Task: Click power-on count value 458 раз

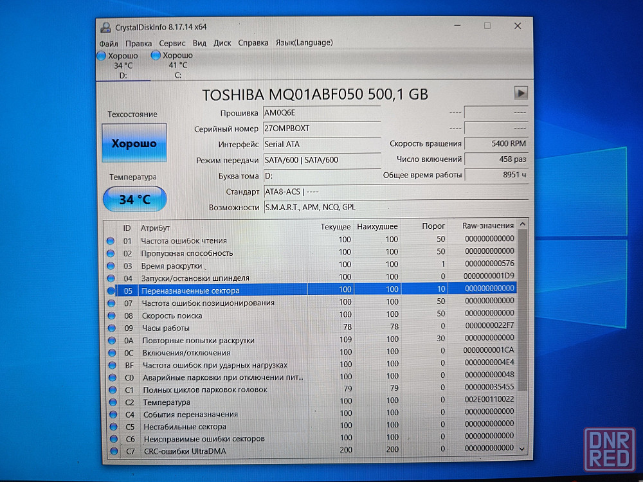Action: point(496,159)
